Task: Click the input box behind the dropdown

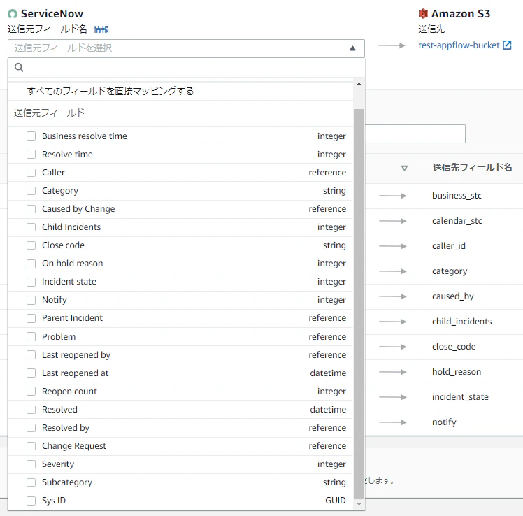Action: [x=415, y=134]
